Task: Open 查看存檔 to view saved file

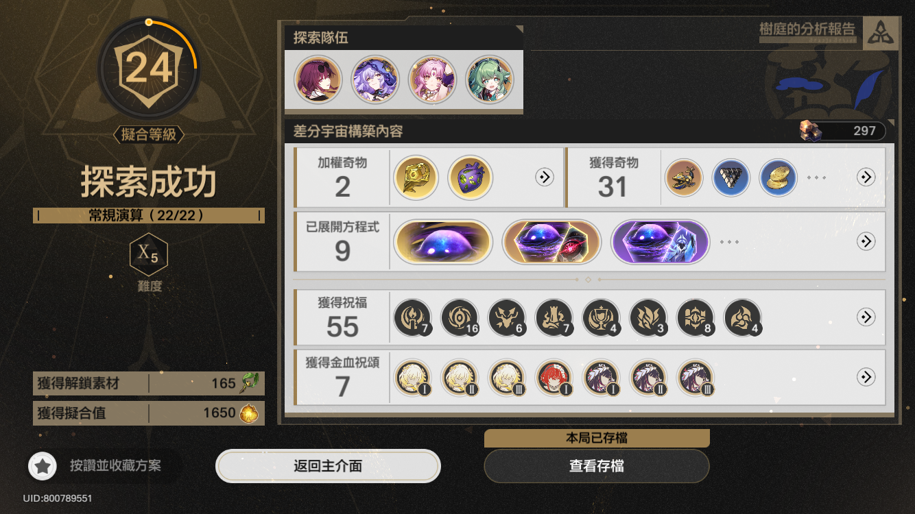Action: tap(597, 467)
